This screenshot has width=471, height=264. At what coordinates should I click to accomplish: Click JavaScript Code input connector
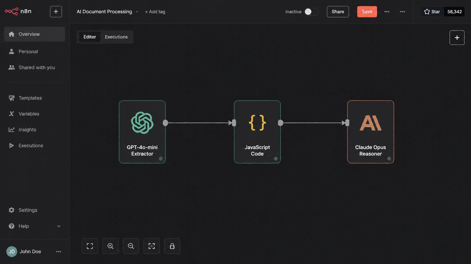[234, 123]
